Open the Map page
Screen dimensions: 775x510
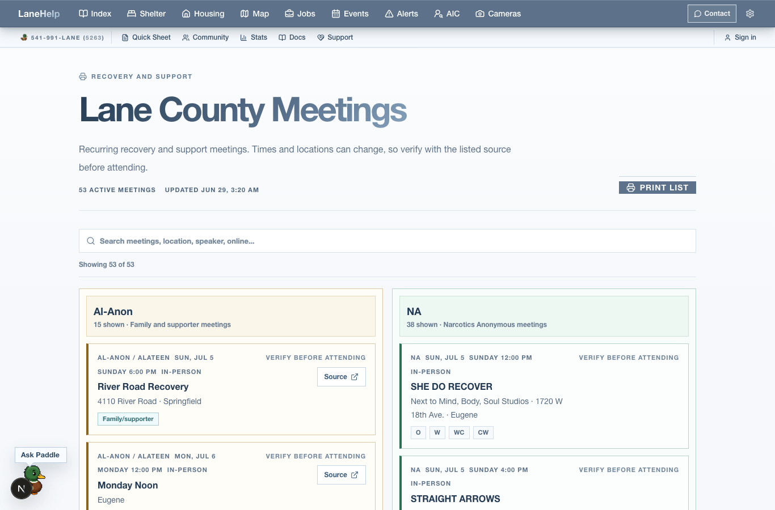(x=255, y=14)
